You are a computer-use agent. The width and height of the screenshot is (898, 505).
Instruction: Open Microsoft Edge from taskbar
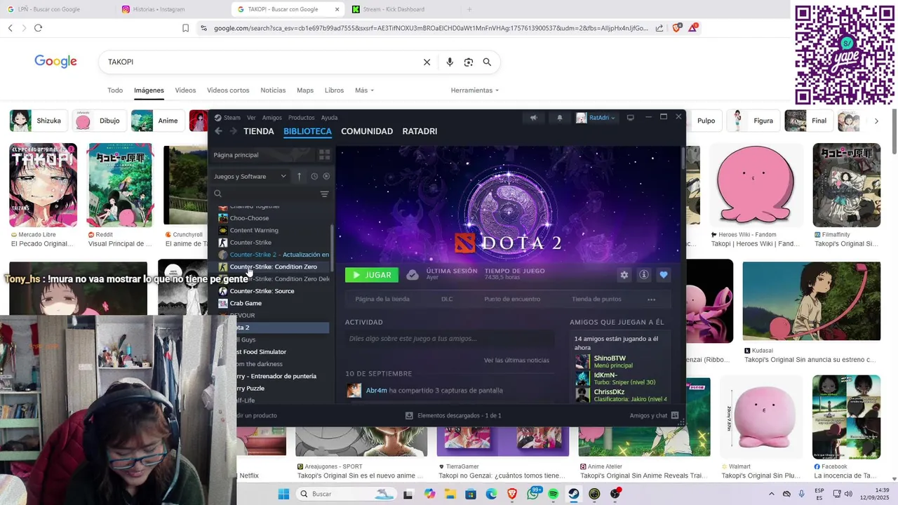[491, 494]
